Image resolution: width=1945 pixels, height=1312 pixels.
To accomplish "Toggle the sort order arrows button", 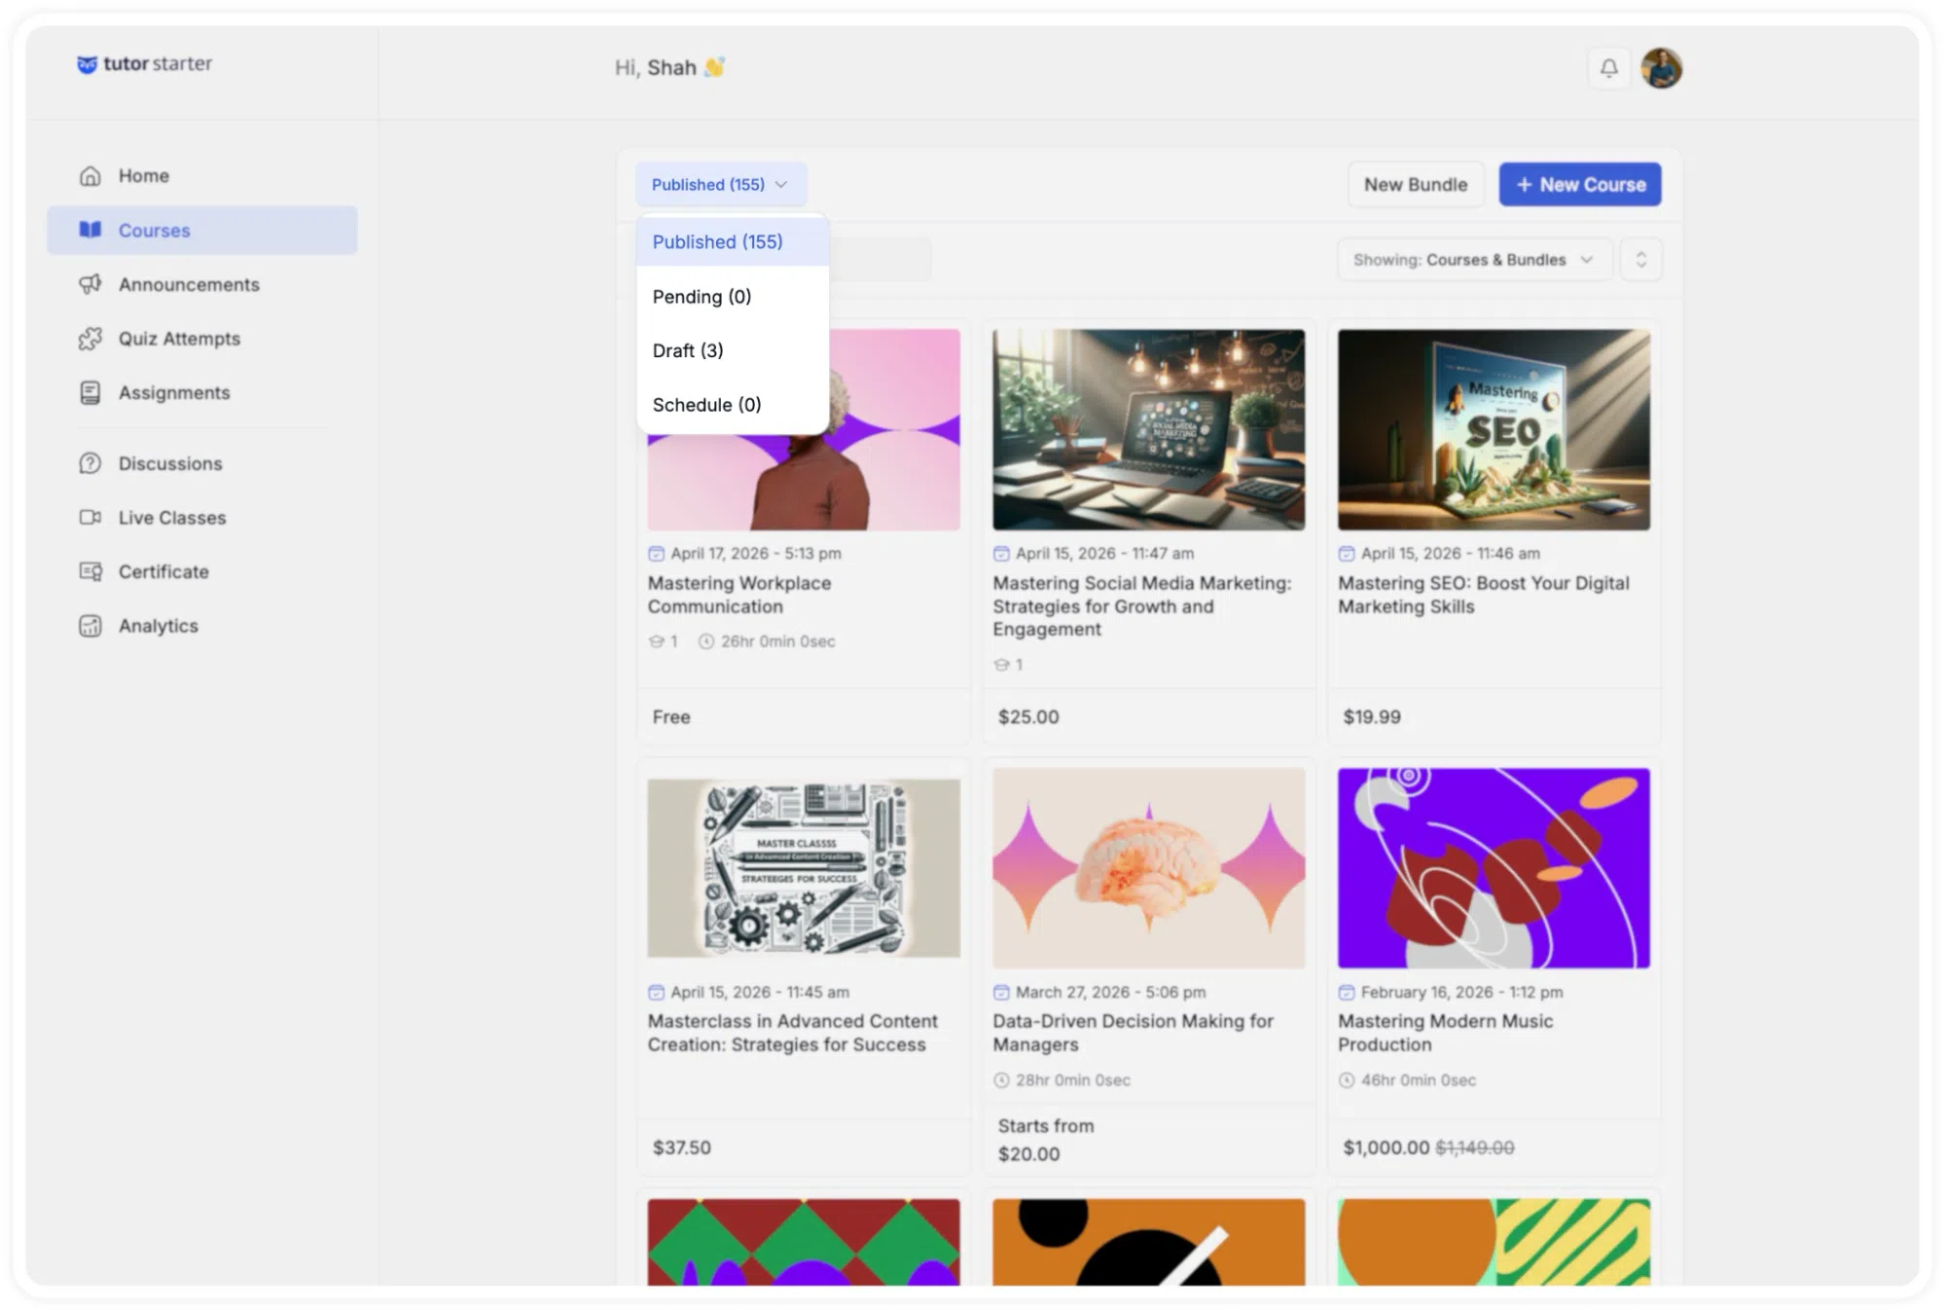I will 1640,260.
